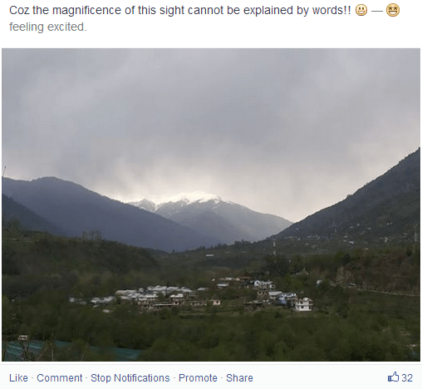422x389 pixels.
Task: Click the white multi-story building in the village
Action: (303, 304)
